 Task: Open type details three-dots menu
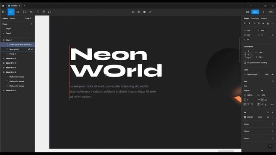coord(273,104)
